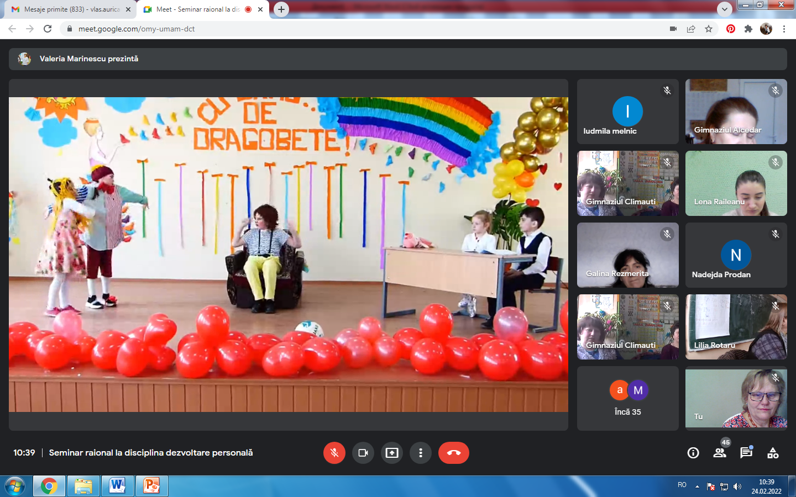Viewport: 796px width, 497px height.
Task: Bookmark this page with the star icon
Action: tap(709, 29)
